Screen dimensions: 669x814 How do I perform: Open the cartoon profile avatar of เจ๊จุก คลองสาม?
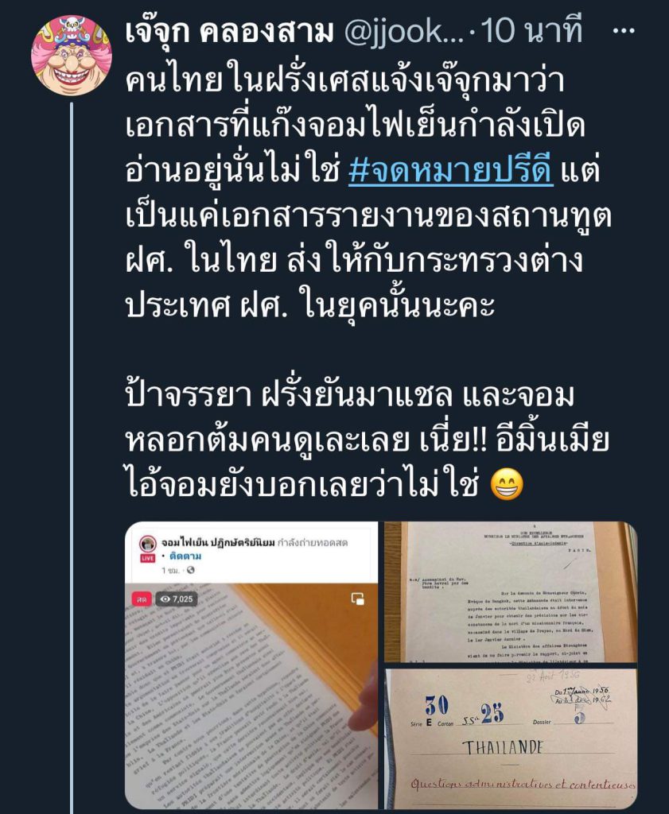(x=71, y=55)
